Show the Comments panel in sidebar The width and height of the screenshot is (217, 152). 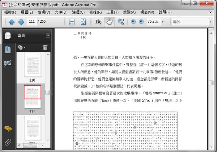tap(7, 129)
